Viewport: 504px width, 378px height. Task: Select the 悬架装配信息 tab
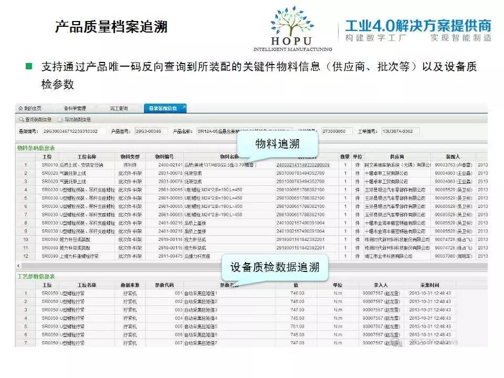(161, 108)
